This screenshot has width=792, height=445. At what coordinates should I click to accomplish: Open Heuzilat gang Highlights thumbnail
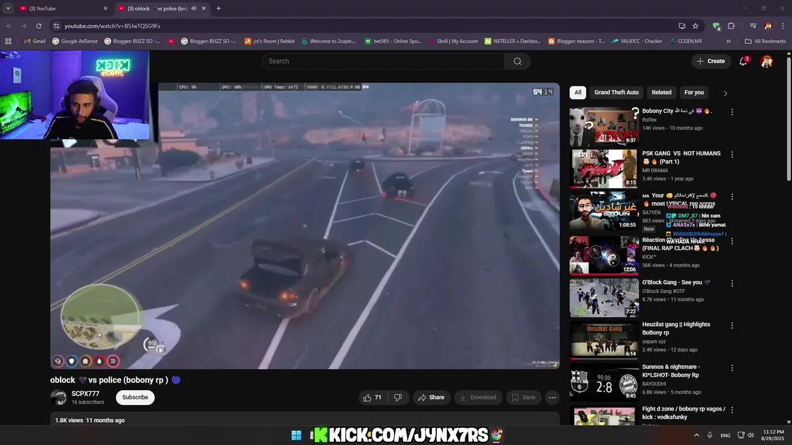point(603,340)
